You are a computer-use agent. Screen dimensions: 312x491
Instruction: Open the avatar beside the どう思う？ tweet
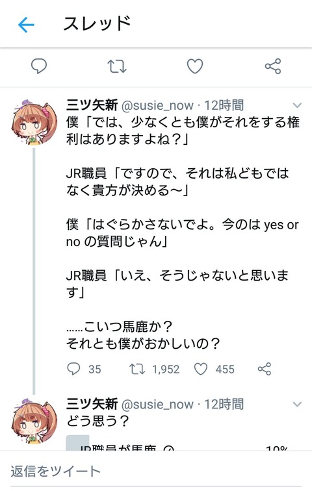(x=34, y=421)
